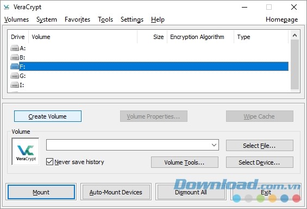Click the Volume Properties button
Screen dimensions: 307x209
pos(153,116)
